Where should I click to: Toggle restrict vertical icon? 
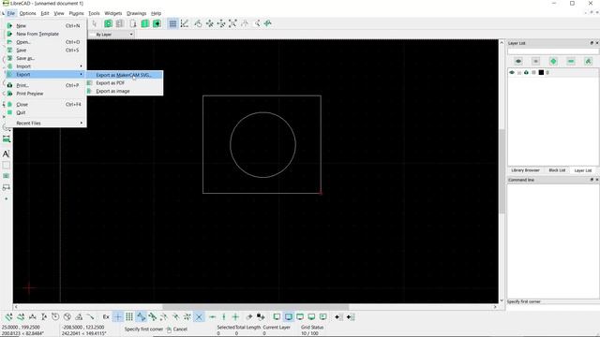(224, 316)
